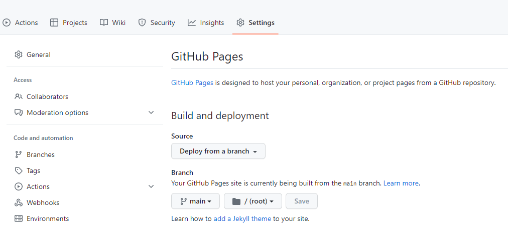Click the Source label
508x227 pixels.
point(182,136)
